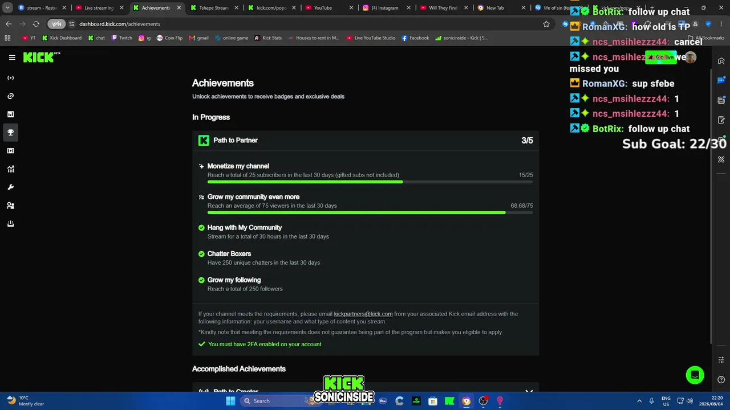730x410 pixels.
Task: Open the green chat support bubble
Action: 695,375
